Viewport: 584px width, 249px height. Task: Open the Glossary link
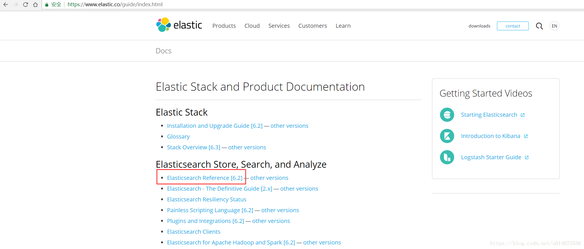[x=178, y=137]
